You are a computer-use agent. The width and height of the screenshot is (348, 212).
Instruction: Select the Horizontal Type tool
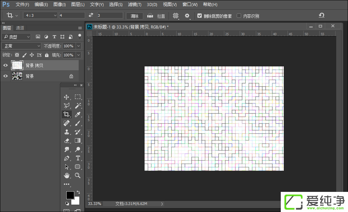pos(78,158)
